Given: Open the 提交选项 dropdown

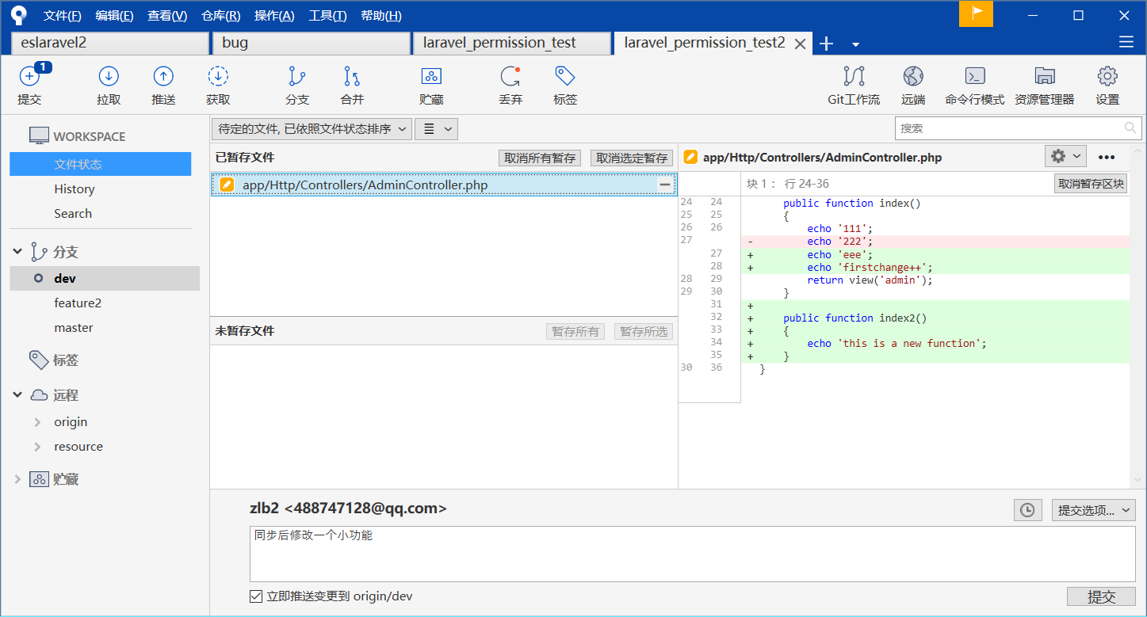Looking at the screenshot, I should [1093, 510].
